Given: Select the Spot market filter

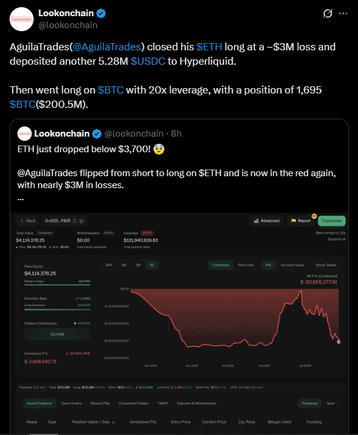Looking at the screenshot, I should pos(330,403).
